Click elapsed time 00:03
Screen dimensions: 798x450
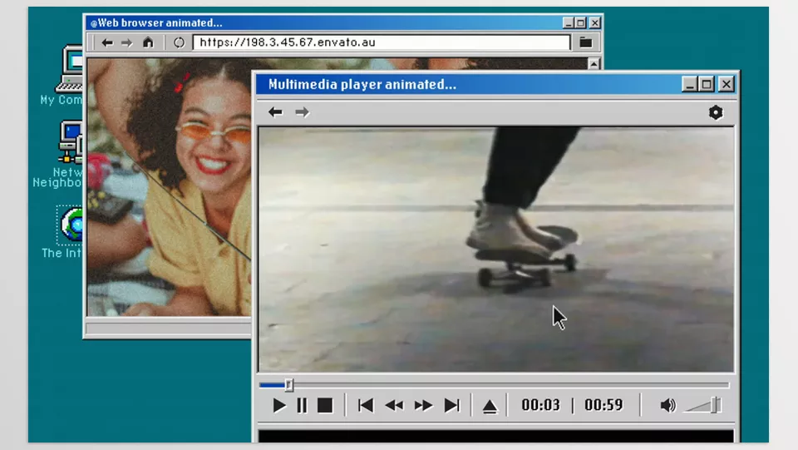(540, 405)
